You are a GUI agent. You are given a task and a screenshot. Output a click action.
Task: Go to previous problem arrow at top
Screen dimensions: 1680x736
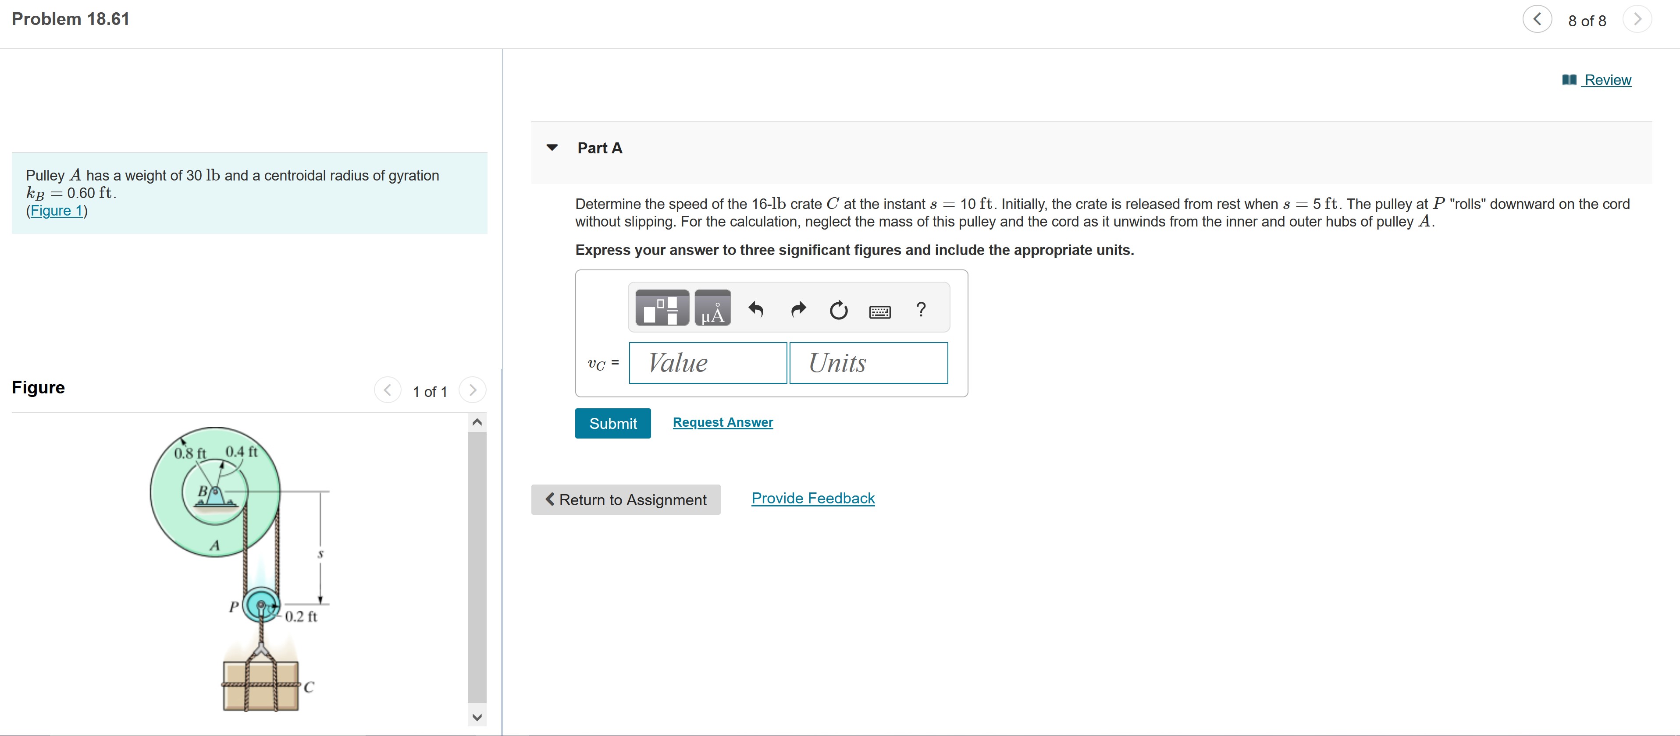[x=1537, y=20]
